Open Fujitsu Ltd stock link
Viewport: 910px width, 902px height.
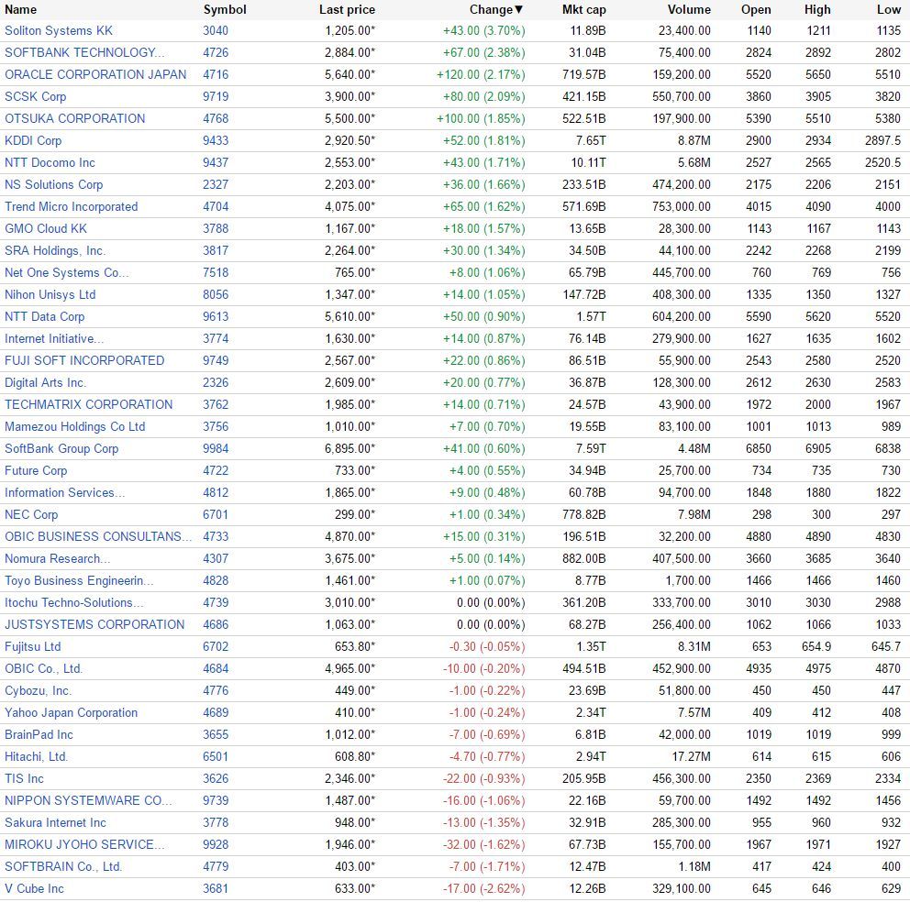[32, 647]
